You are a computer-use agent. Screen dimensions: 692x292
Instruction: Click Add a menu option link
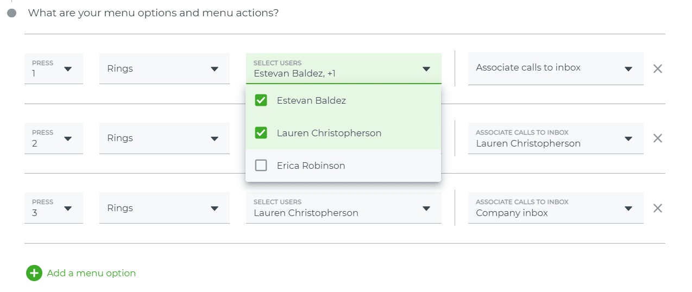[x=91, y=273]
